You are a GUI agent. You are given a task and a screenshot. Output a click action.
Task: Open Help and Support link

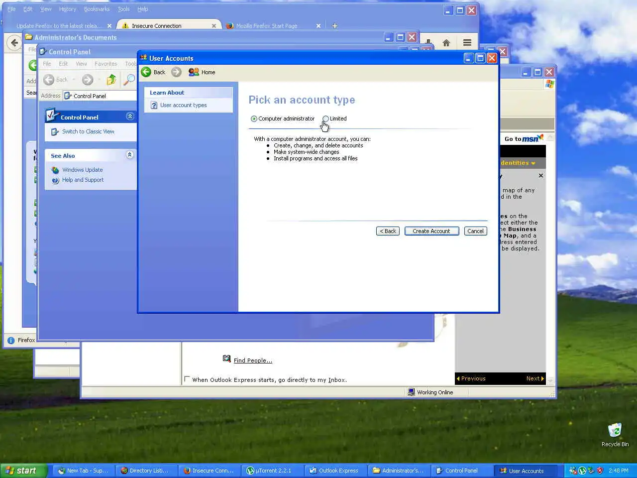coord(83,180)
